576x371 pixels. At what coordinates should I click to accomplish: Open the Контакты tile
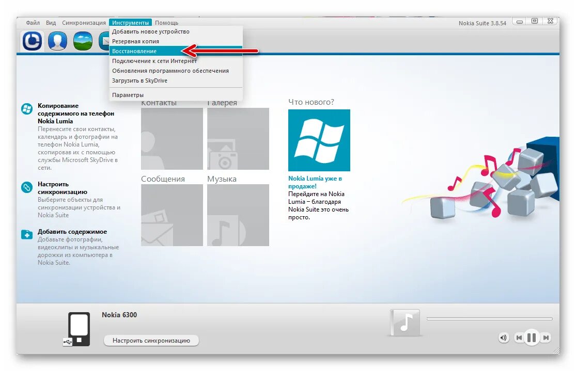[x=172, y=139]
